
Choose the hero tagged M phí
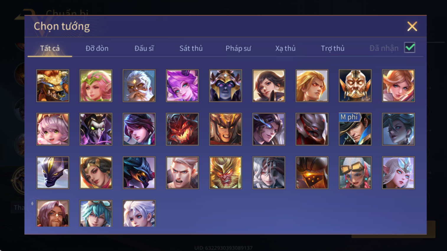[355, 129]
